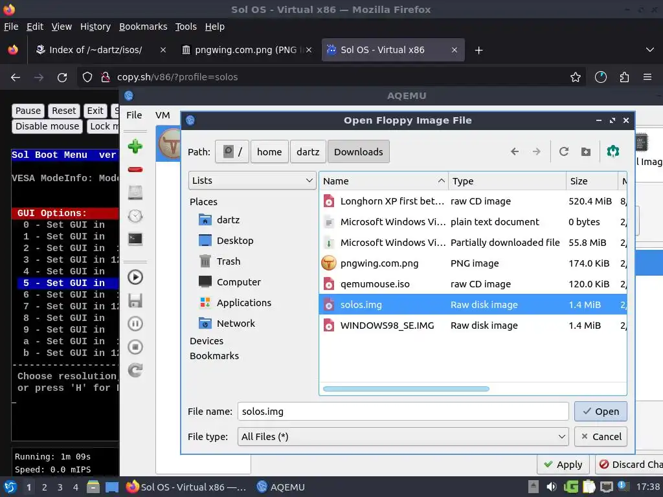Navigate to the dartz path segment
663x497 pixels.
pos(308,151)
